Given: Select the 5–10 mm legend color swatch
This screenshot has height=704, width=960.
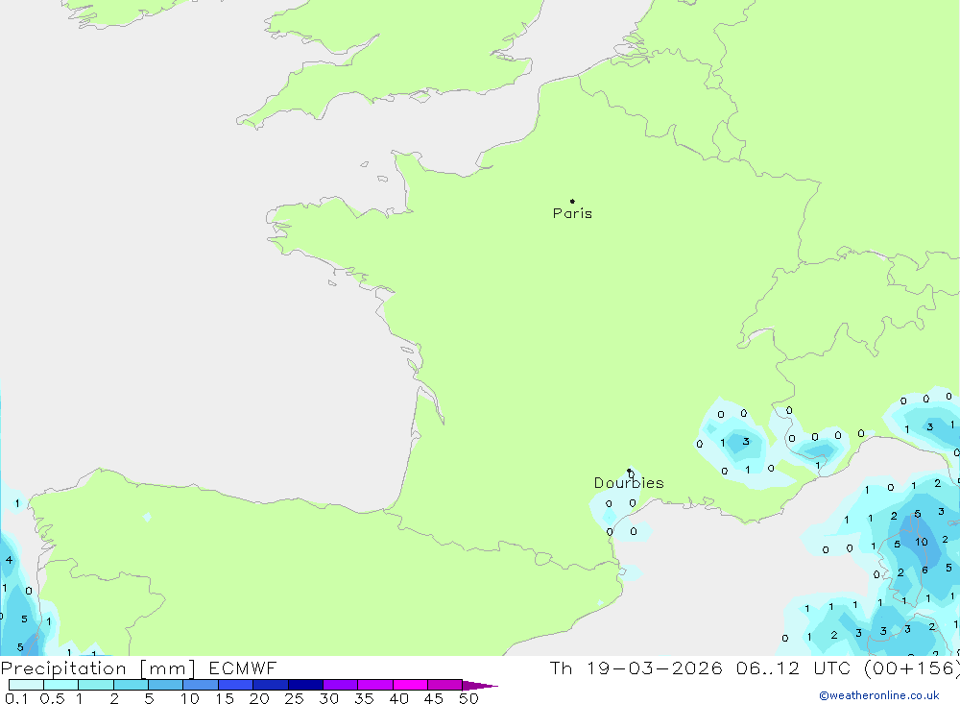Looking at the screenshot, I should (166, 685).
